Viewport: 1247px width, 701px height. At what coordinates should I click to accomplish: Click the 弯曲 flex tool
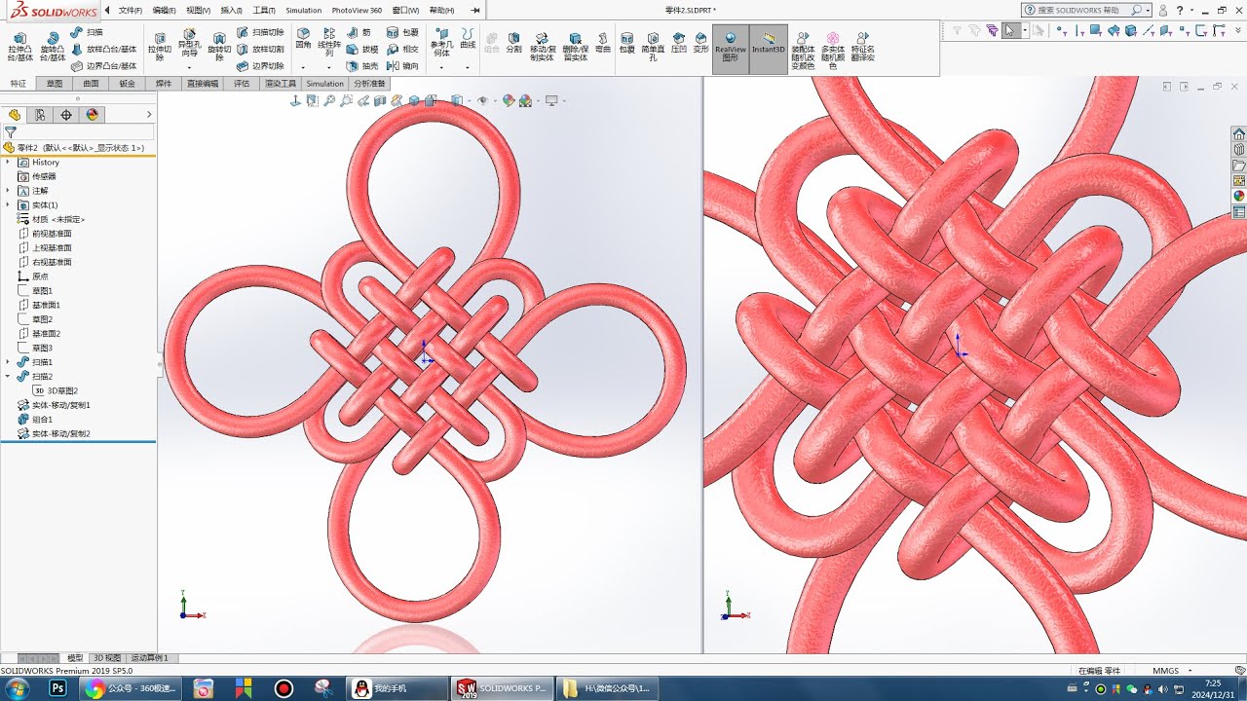coord(603,41)
